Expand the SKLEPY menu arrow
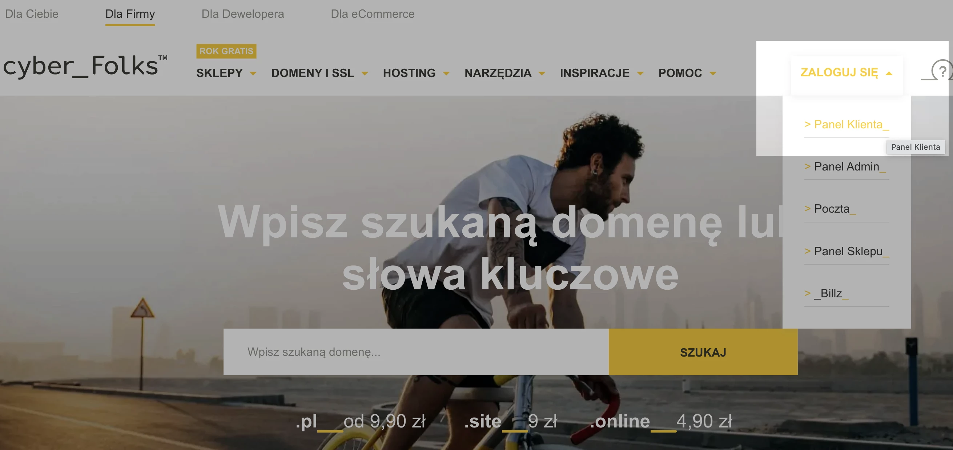 click(253, 73)
